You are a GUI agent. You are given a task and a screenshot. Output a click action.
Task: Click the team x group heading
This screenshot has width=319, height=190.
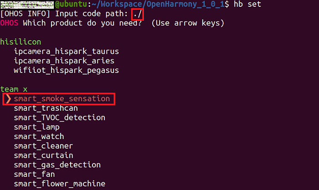tap(14, 89)
